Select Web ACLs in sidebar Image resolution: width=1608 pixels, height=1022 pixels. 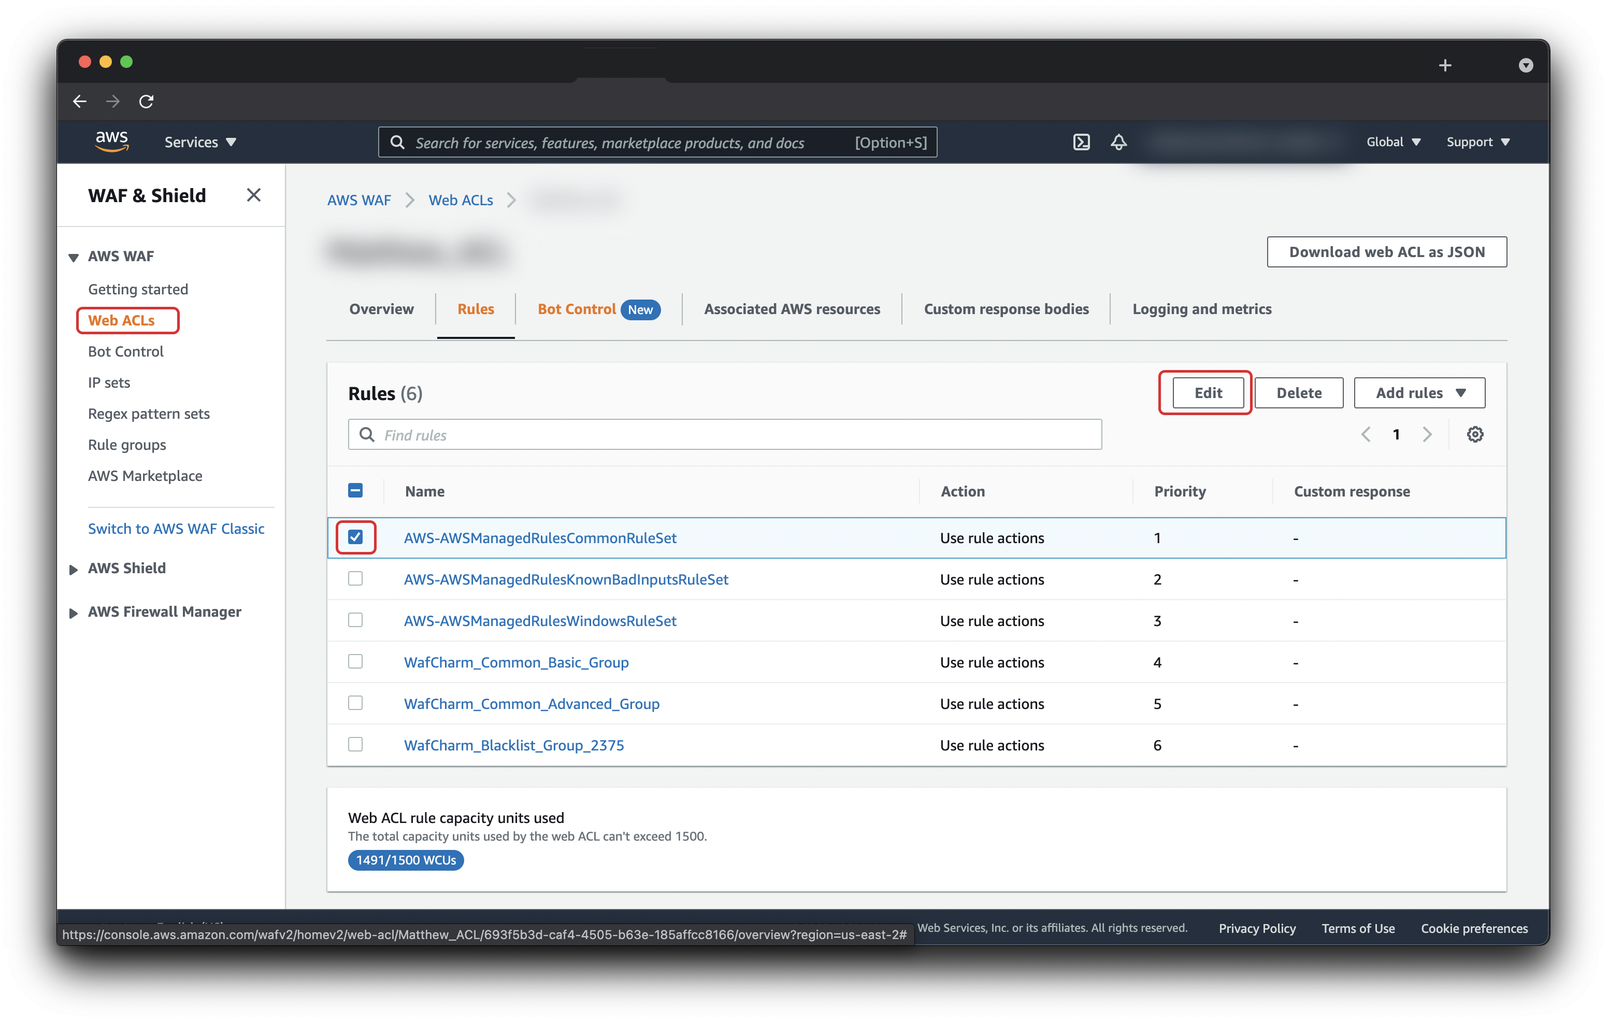pos(121,321)
